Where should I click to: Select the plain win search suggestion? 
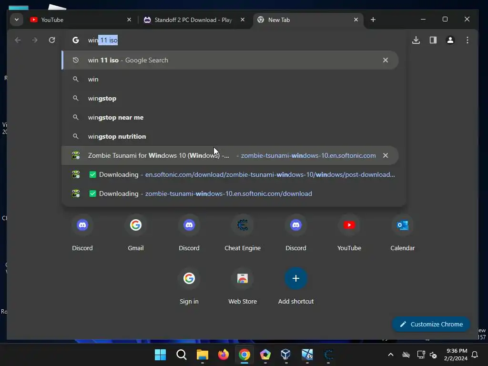pos(230,80)
